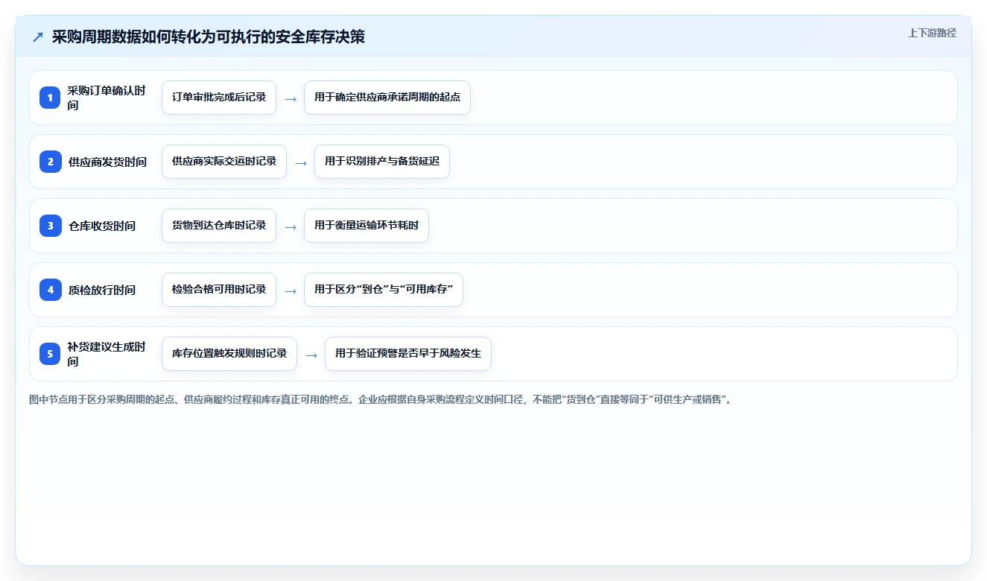987x581 pixels.
Task: Select step number 1 badge
Action: pyautogui.click(x=50, y=98)
